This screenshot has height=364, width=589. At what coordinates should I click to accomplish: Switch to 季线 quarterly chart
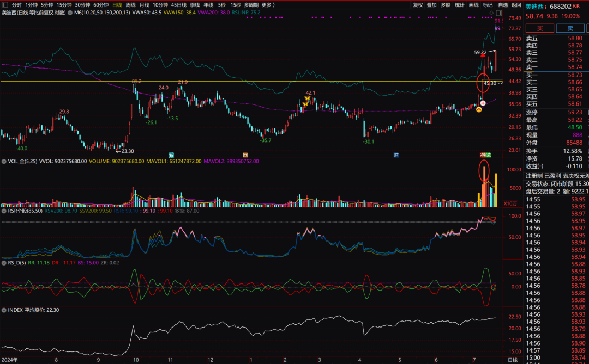195,5
